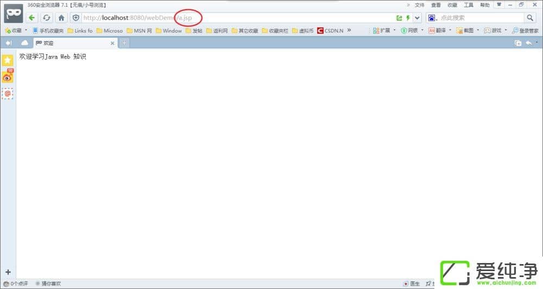
Task: Open the 工具 menu
Action: pyautogui.click(x=468, y=5)
